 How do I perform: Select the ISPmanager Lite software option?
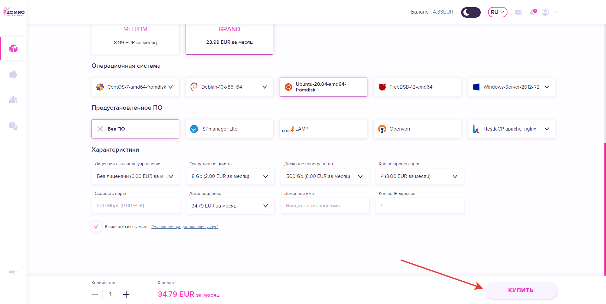[x=229, y=129]
